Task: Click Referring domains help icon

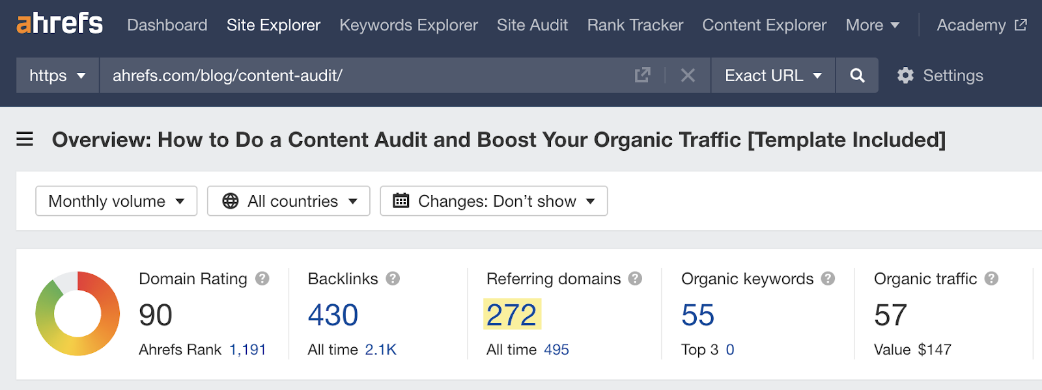Action: click(x=635, y=279)
